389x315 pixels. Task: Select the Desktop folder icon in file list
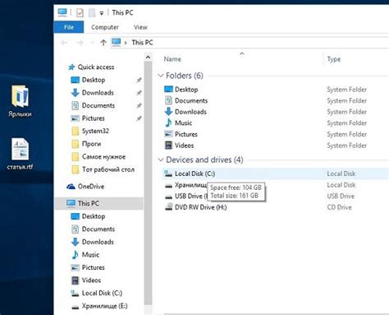click(x=168, y=90)
